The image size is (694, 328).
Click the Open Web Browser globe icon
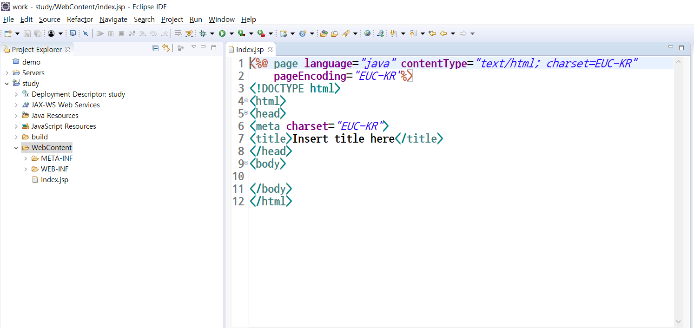[x=368, y=33]
